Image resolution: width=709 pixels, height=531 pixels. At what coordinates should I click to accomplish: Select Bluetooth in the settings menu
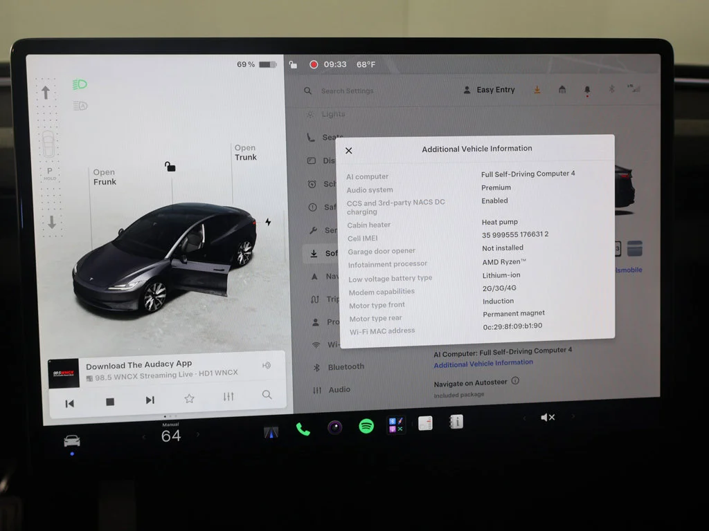pyautogui.click(x=339, y=367)
